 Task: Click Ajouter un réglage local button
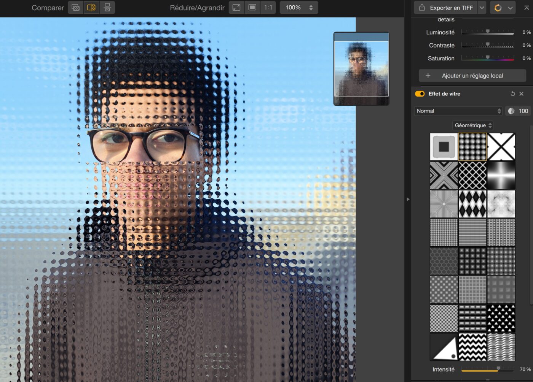pos(472,76)
